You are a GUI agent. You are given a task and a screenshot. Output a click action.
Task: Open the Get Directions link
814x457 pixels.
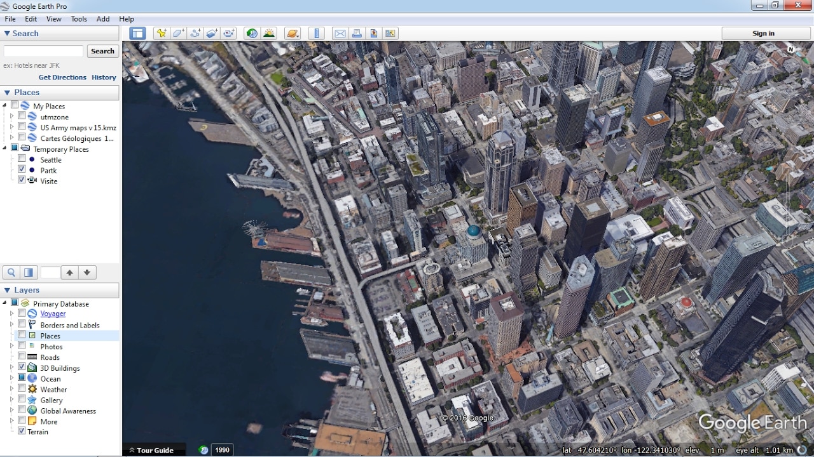62,77
